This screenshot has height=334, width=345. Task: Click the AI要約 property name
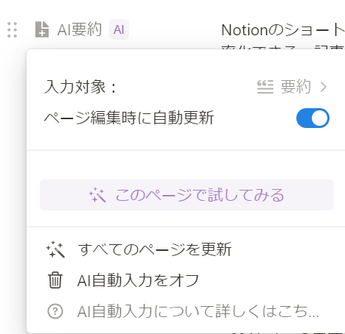(x=80, y=29)
